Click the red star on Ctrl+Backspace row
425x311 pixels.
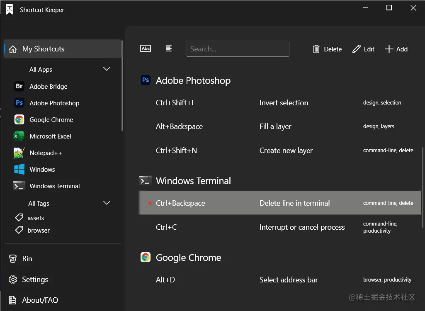(149, 203)
